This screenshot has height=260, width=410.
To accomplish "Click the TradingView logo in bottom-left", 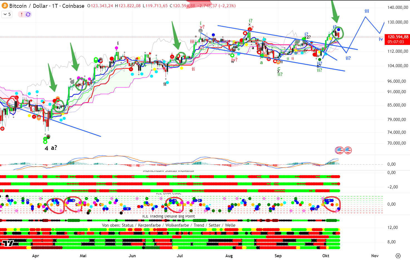I will pos(8,243).
